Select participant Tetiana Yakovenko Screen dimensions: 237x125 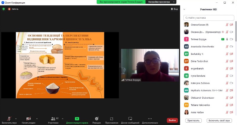209,105
